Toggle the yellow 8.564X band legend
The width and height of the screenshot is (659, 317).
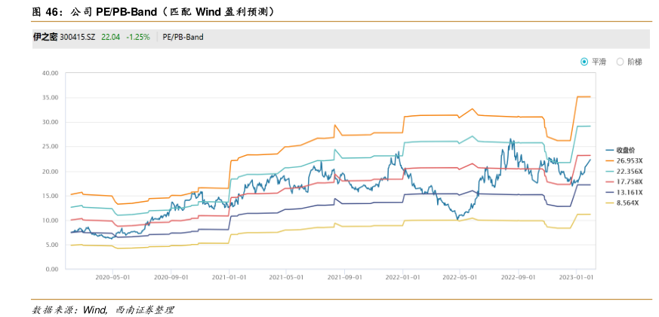(627, 203)
